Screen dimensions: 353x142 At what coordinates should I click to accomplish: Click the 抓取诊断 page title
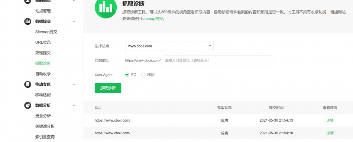tap(133, 4)
